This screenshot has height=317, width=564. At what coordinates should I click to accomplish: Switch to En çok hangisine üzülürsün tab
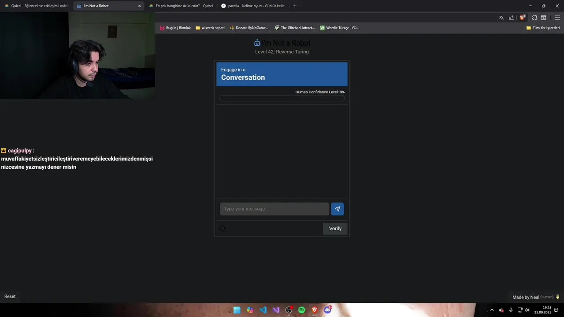click(x=181, y=6)
